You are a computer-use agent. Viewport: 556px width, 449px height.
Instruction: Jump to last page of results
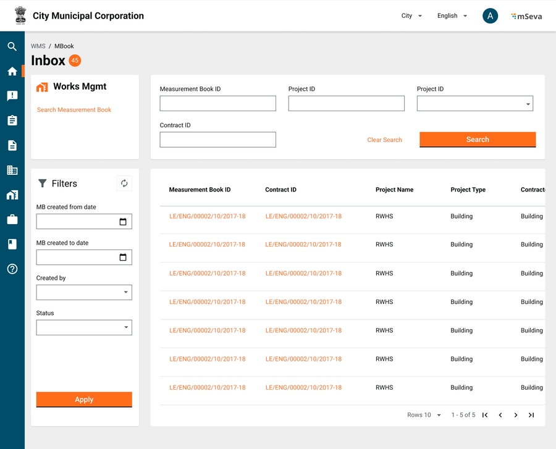click(x=531, y=415)
